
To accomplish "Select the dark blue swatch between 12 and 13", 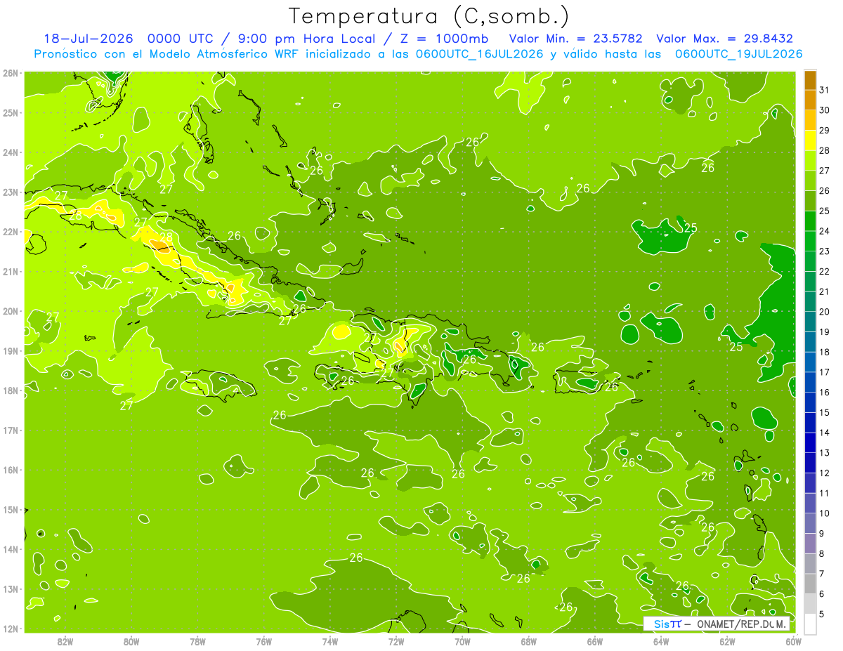I will [810, 463].
